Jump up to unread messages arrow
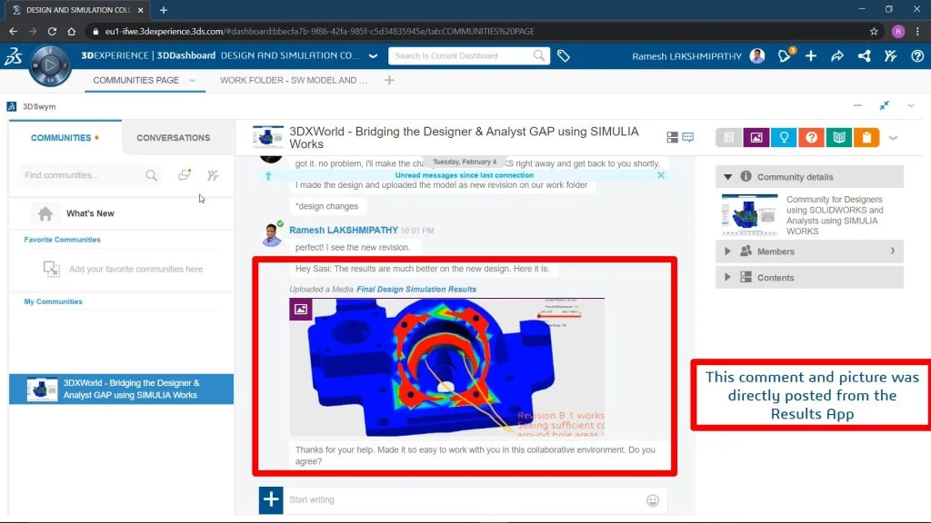 (x=268, y=175)
